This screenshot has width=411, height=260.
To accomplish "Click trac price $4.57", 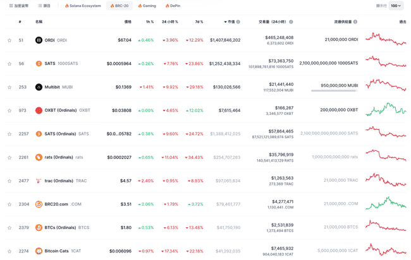I will [x=126, y=180].
